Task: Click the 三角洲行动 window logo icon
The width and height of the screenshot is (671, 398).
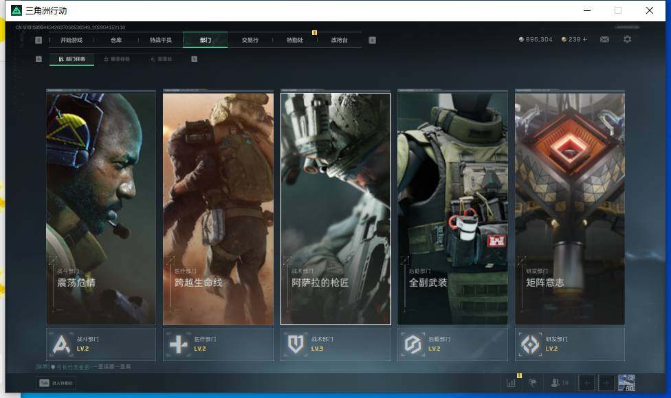Action: [x=16, y=10]
